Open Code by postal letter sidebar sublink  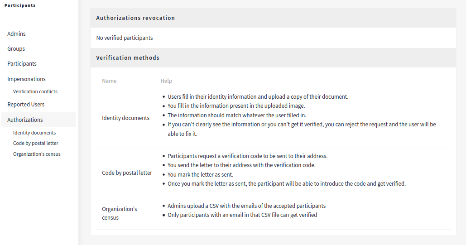point(36,143)
